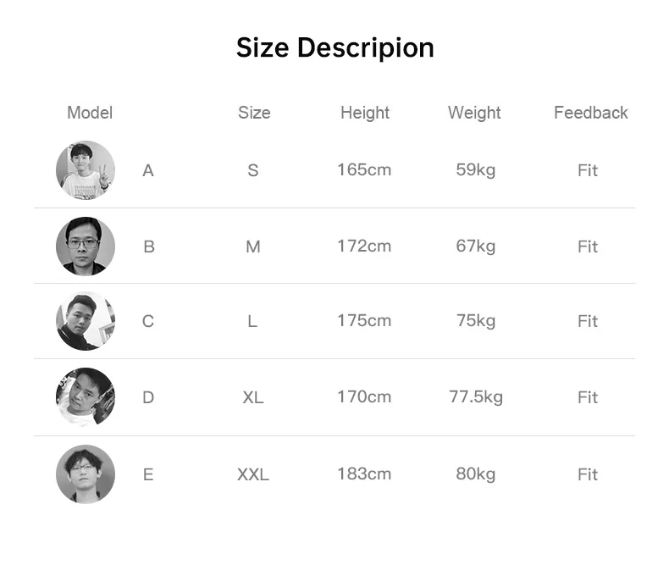The image size is (669, 565).
Task: Click the 165cm height value
Action: click(364, 169)
